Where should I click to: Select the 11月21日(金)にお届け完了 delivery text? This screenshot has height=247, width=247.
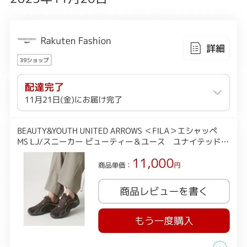(73, 100)
